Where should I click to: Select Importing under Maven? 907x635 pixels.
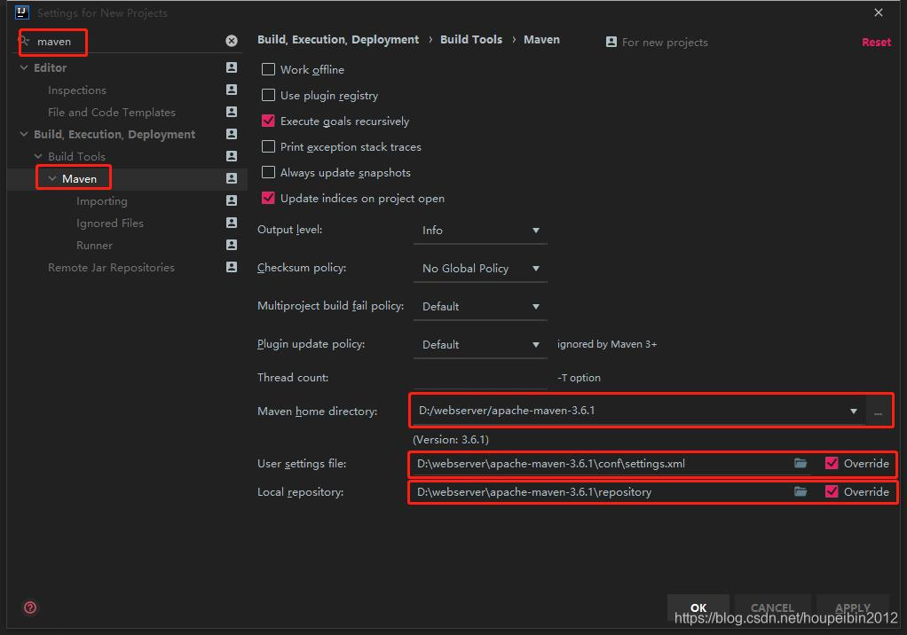point(102,201)
